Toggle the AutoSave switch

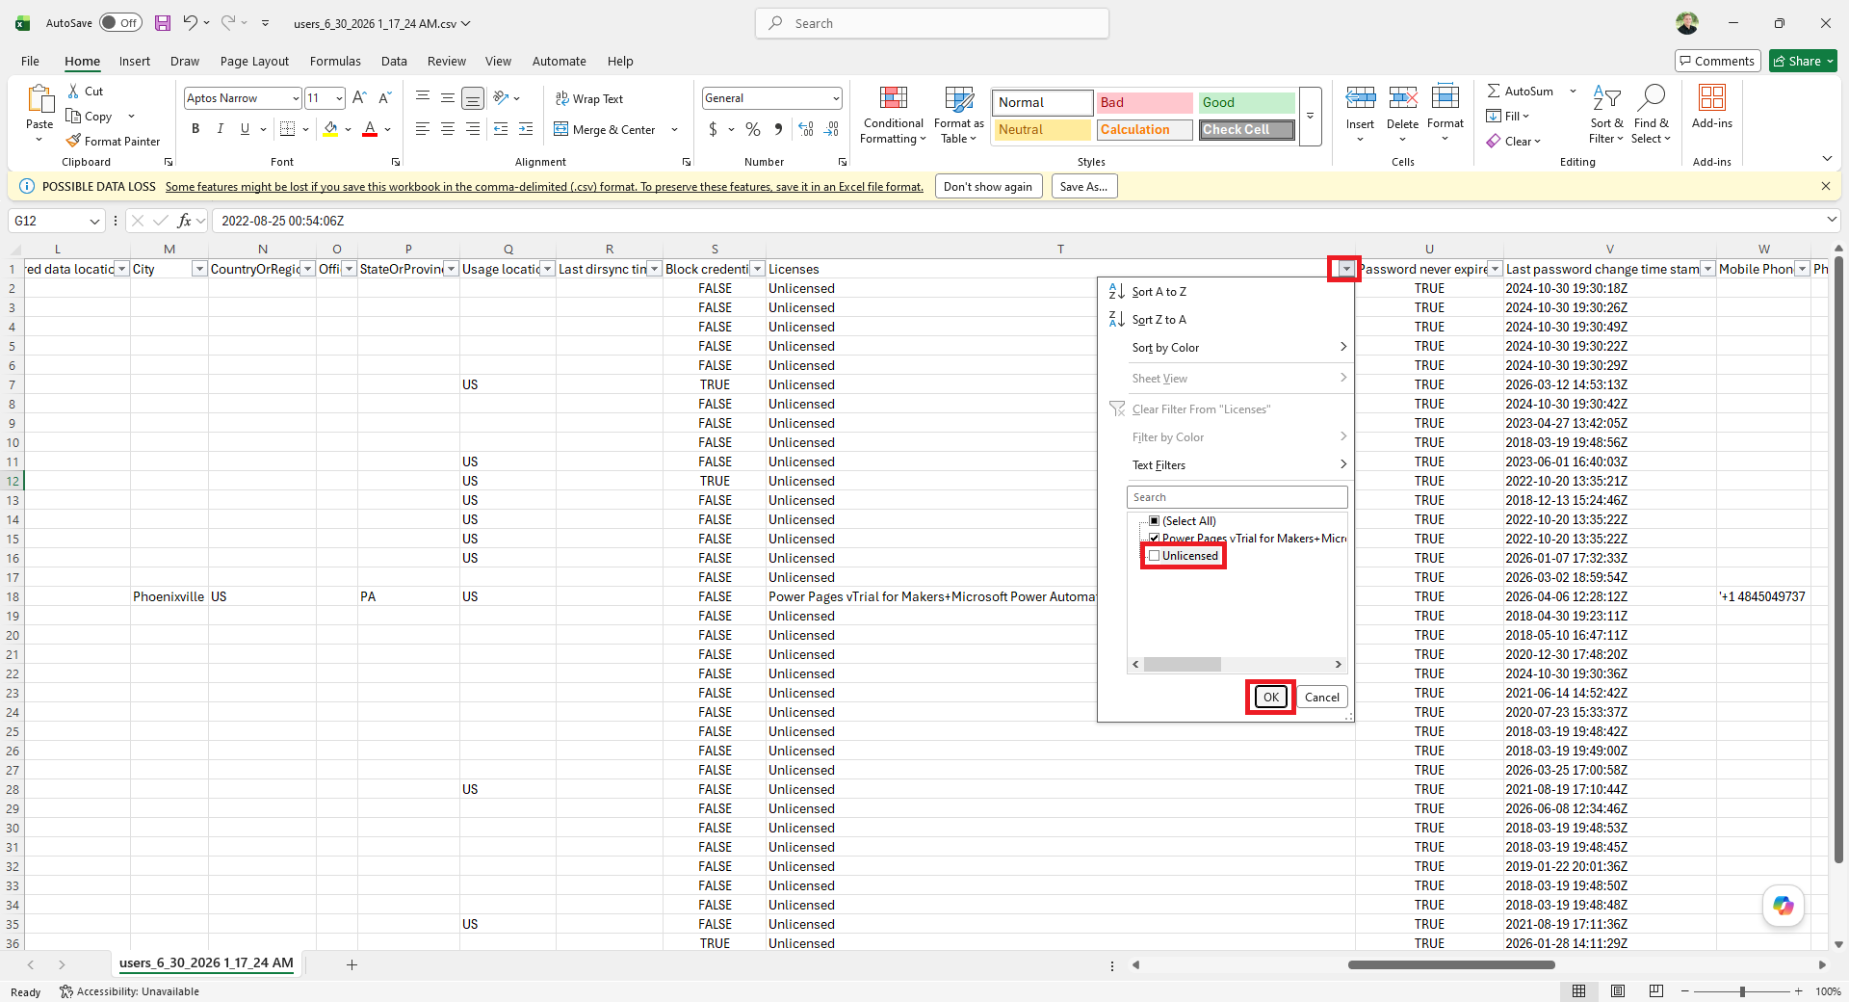[120, 23]
